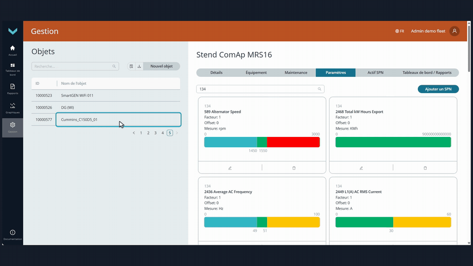The width and height of the screenshot is (473, 266).
Task: Click the Mesure: Hz label
Action: click(x=213, y=209)
